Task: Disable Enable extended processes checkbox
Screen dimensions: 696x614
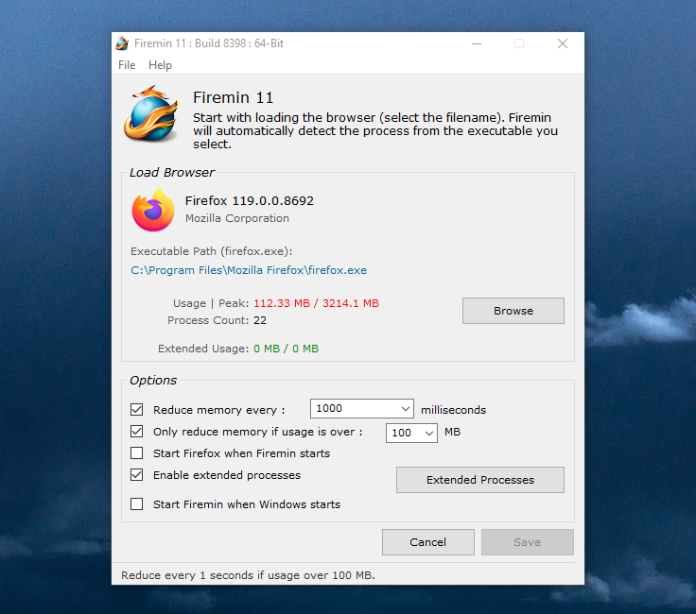Action: click(137, 475)
